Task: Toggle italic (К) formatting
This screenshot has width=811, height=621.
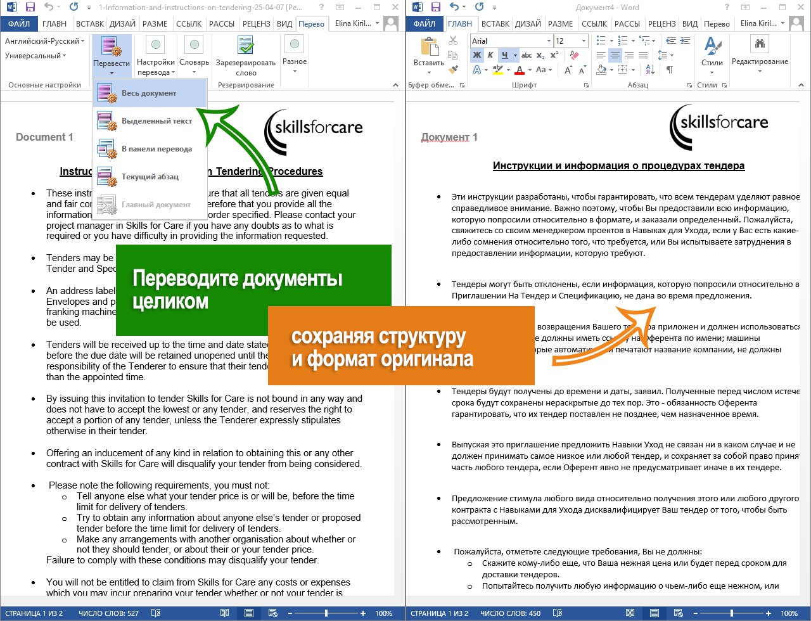Action: tap(490, 55)
